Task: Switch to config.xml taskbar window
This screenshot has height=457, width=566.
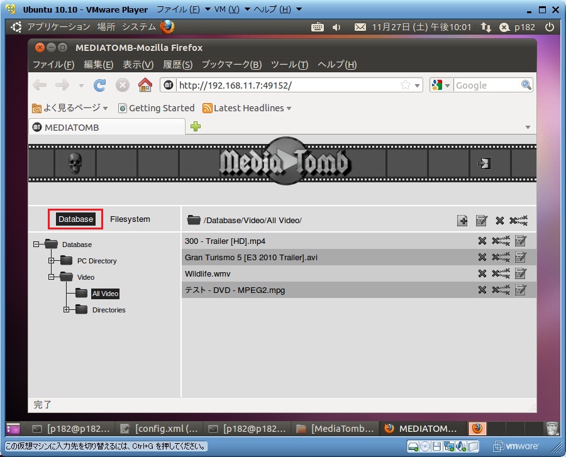Action: (x=159, y=429)
